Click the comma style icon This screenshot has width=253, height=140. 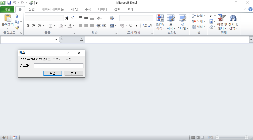coord(137,26)
